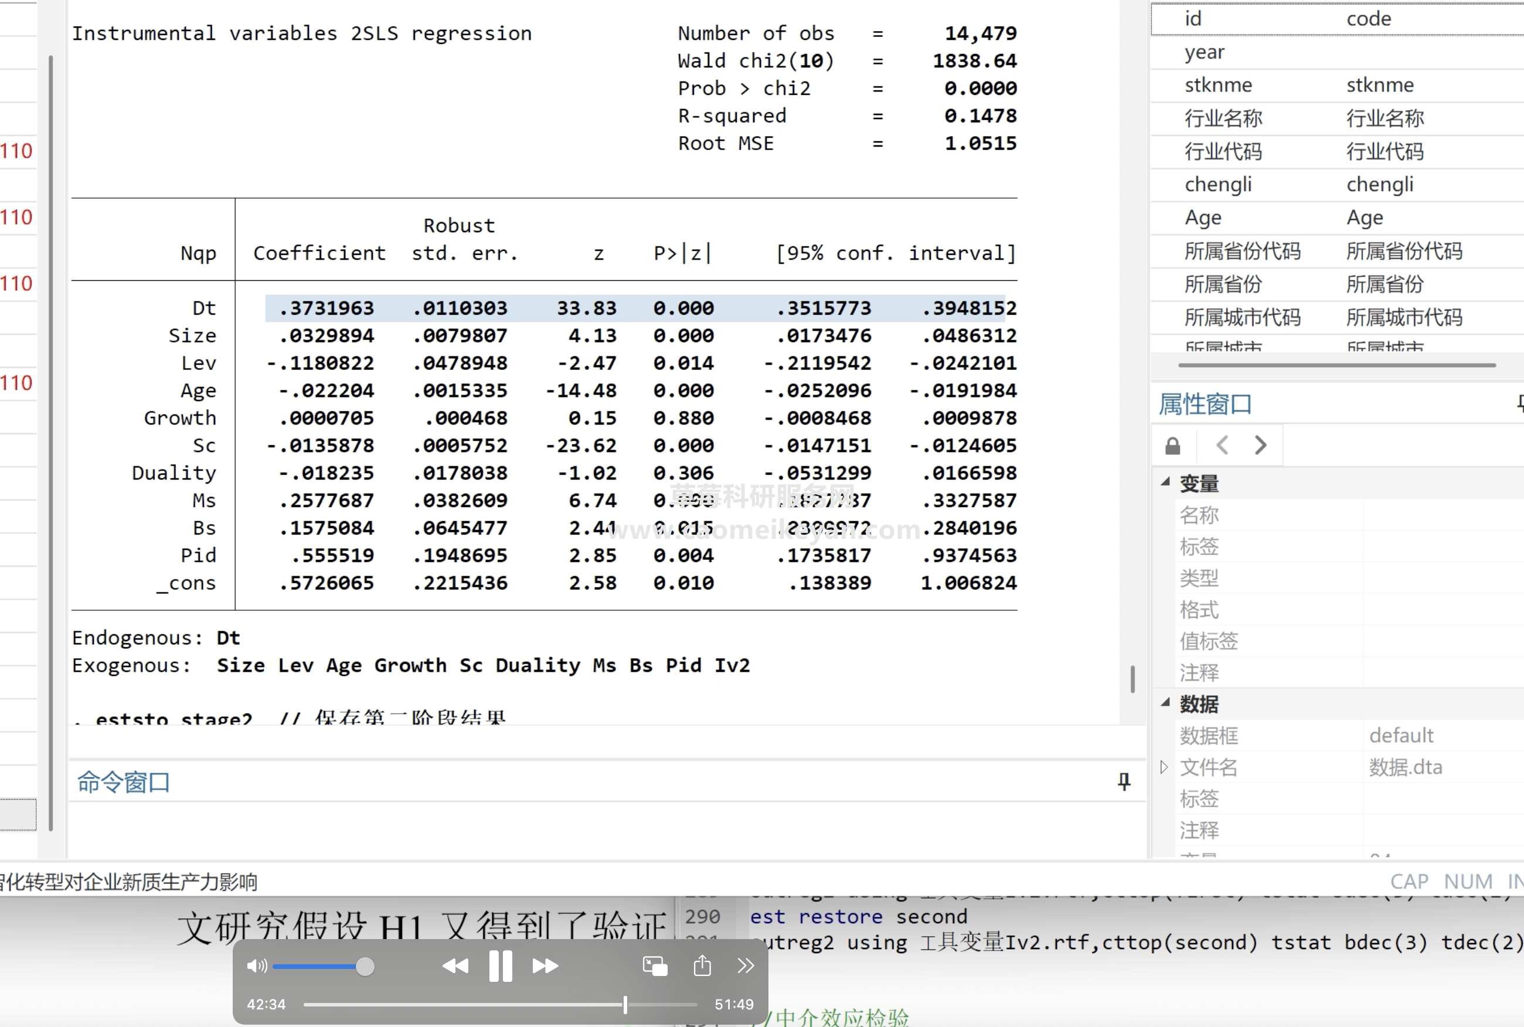Click the results window vertical scrollbar
The height and width of the screenshot is (1027, 1524).
coord(1132,679)
